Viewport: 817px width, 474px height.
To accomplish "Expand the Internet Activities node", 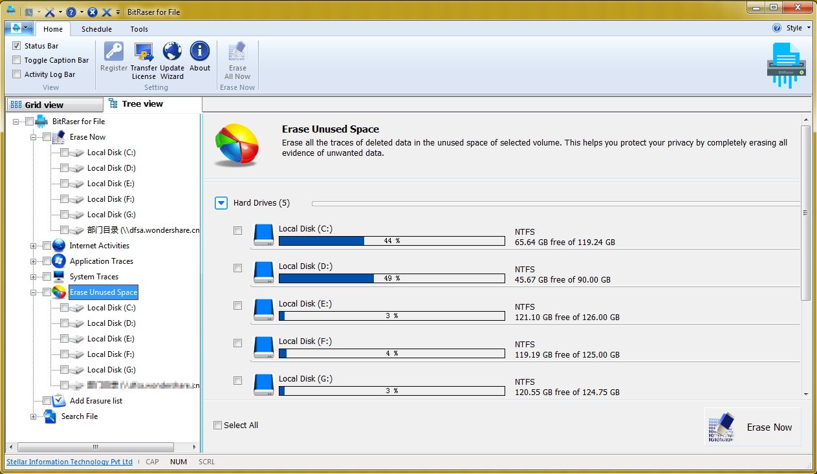I will click(x=34, y=246).
